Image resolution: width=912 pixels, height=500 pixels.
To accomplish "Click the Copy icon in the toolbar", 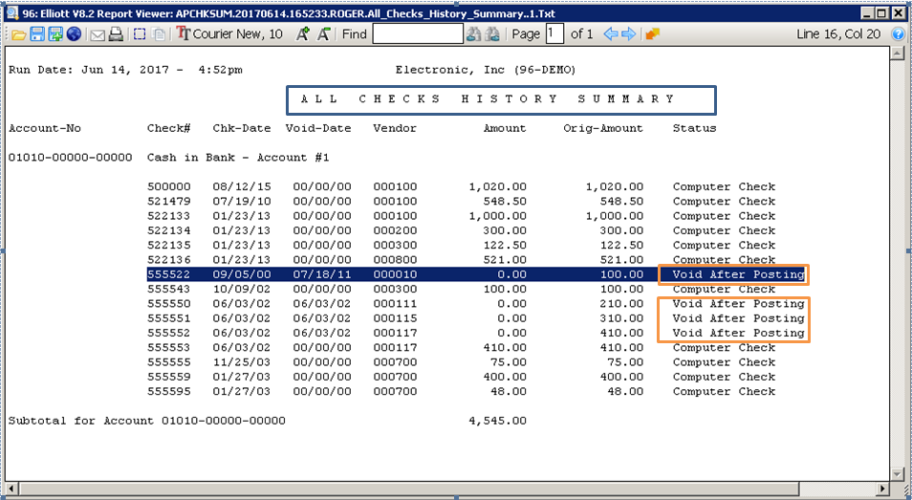I will click(159, 34).
